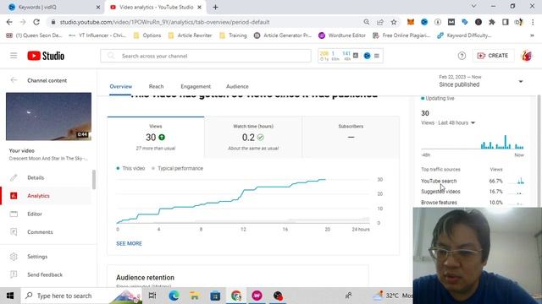Click the This video legend item
Viewport: 542px width, 304px height.
[x=130, y=168]
